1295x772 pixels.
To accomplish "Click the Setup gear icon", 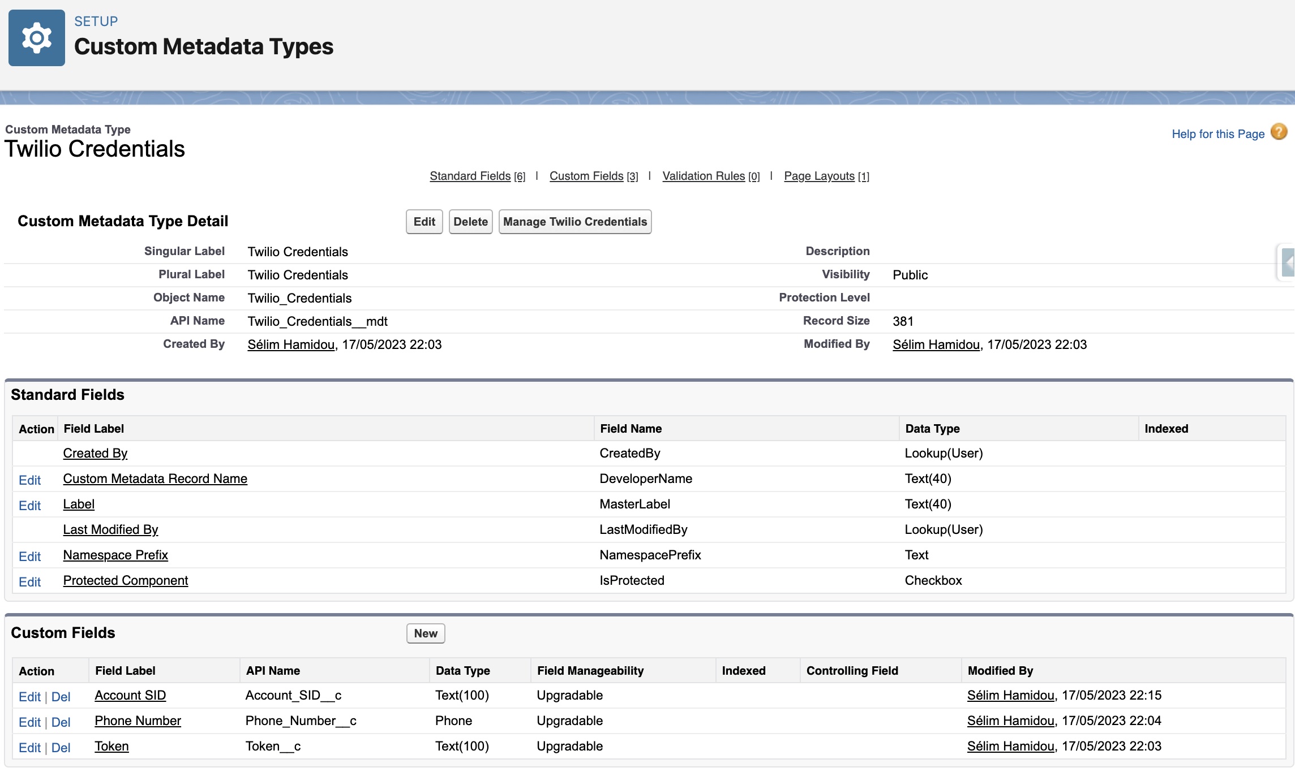I will 37,38.
